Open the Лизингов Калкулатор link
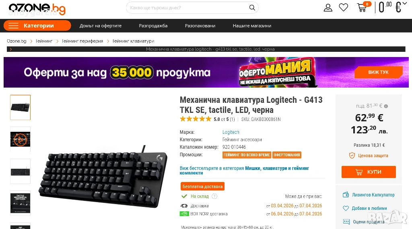Screen dimensions: 412x229 [373, 195]
